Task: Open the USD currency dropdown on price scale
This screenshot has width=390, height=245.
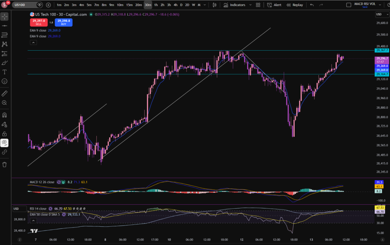Action: (382, 14)
